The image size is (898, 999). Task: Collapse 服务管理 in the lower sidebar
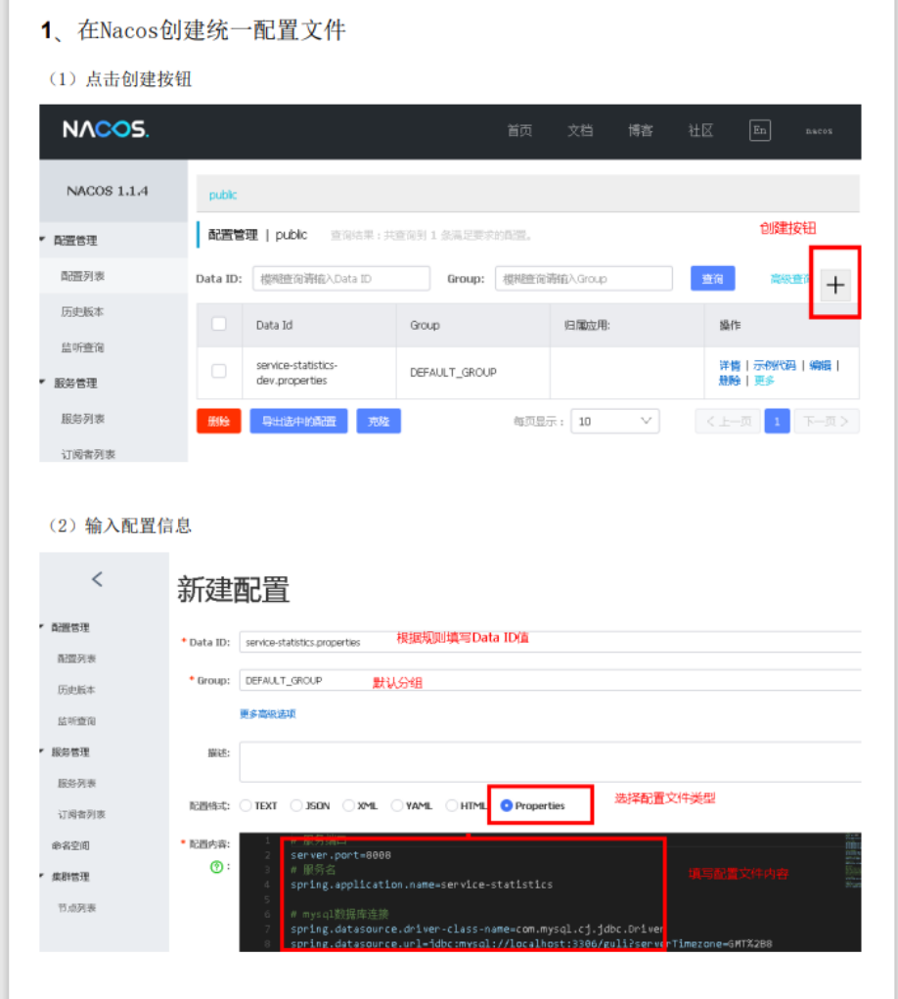(42, 751)
